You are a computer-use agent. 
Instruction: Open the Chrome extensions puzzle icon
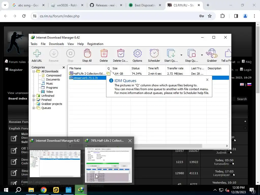(222, 16)
